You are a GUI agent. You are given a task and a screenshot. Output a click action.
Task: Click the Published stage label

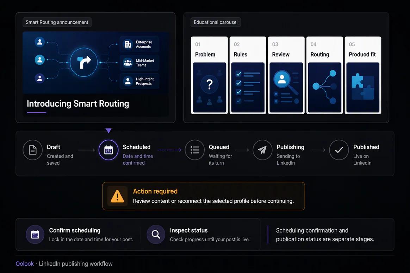[x=366, y=147]
